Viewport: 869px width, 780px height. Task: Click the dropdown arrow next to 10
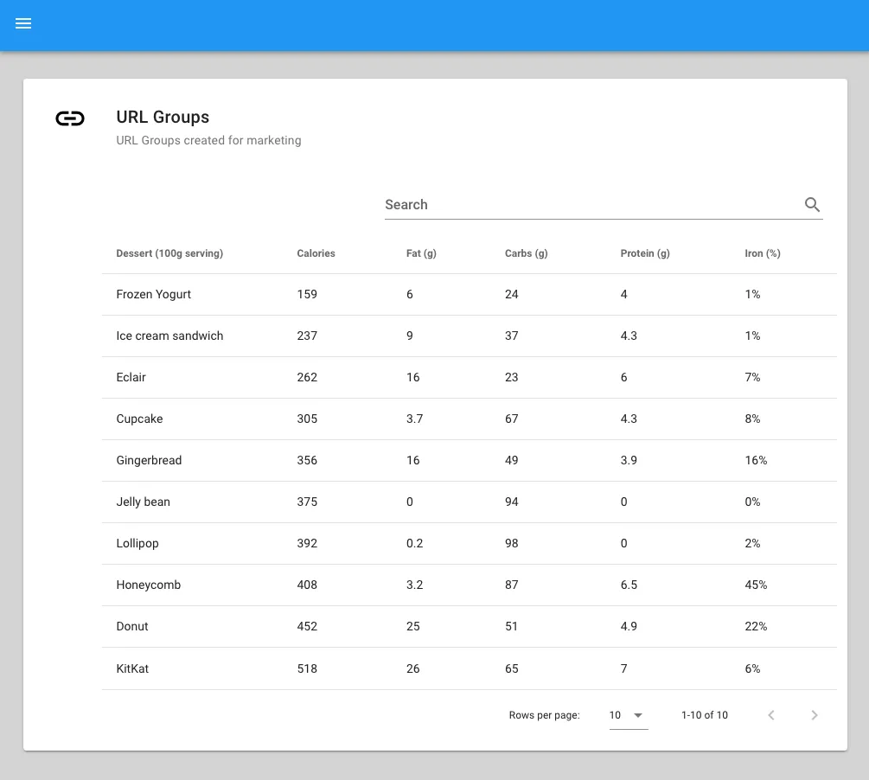click(x=638, y=715)
